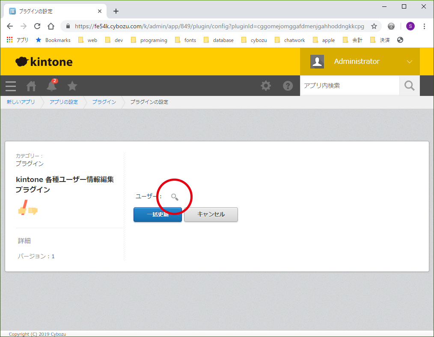
Task: Click browser back arrow
Action: 10,26
